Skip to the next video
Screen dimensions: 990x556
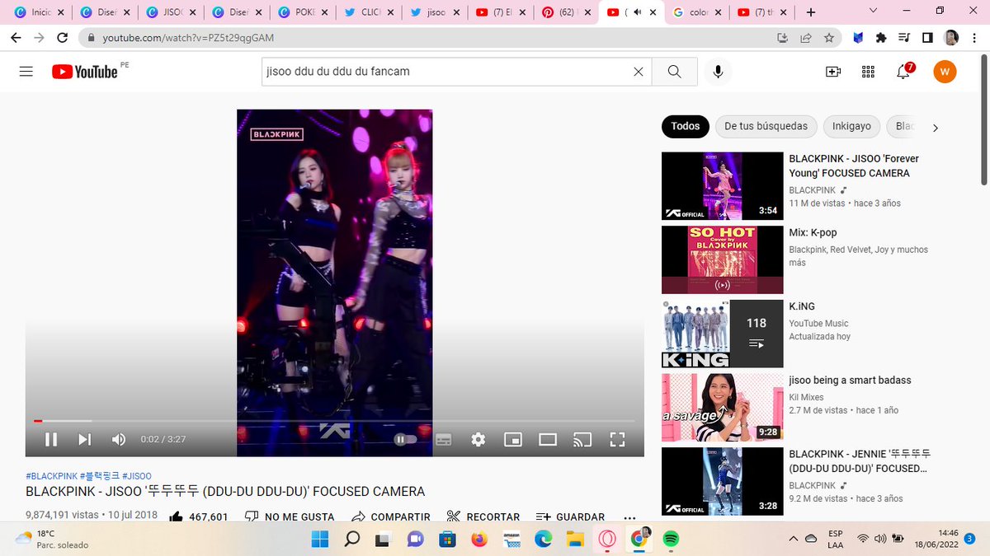tap(85, 440)
